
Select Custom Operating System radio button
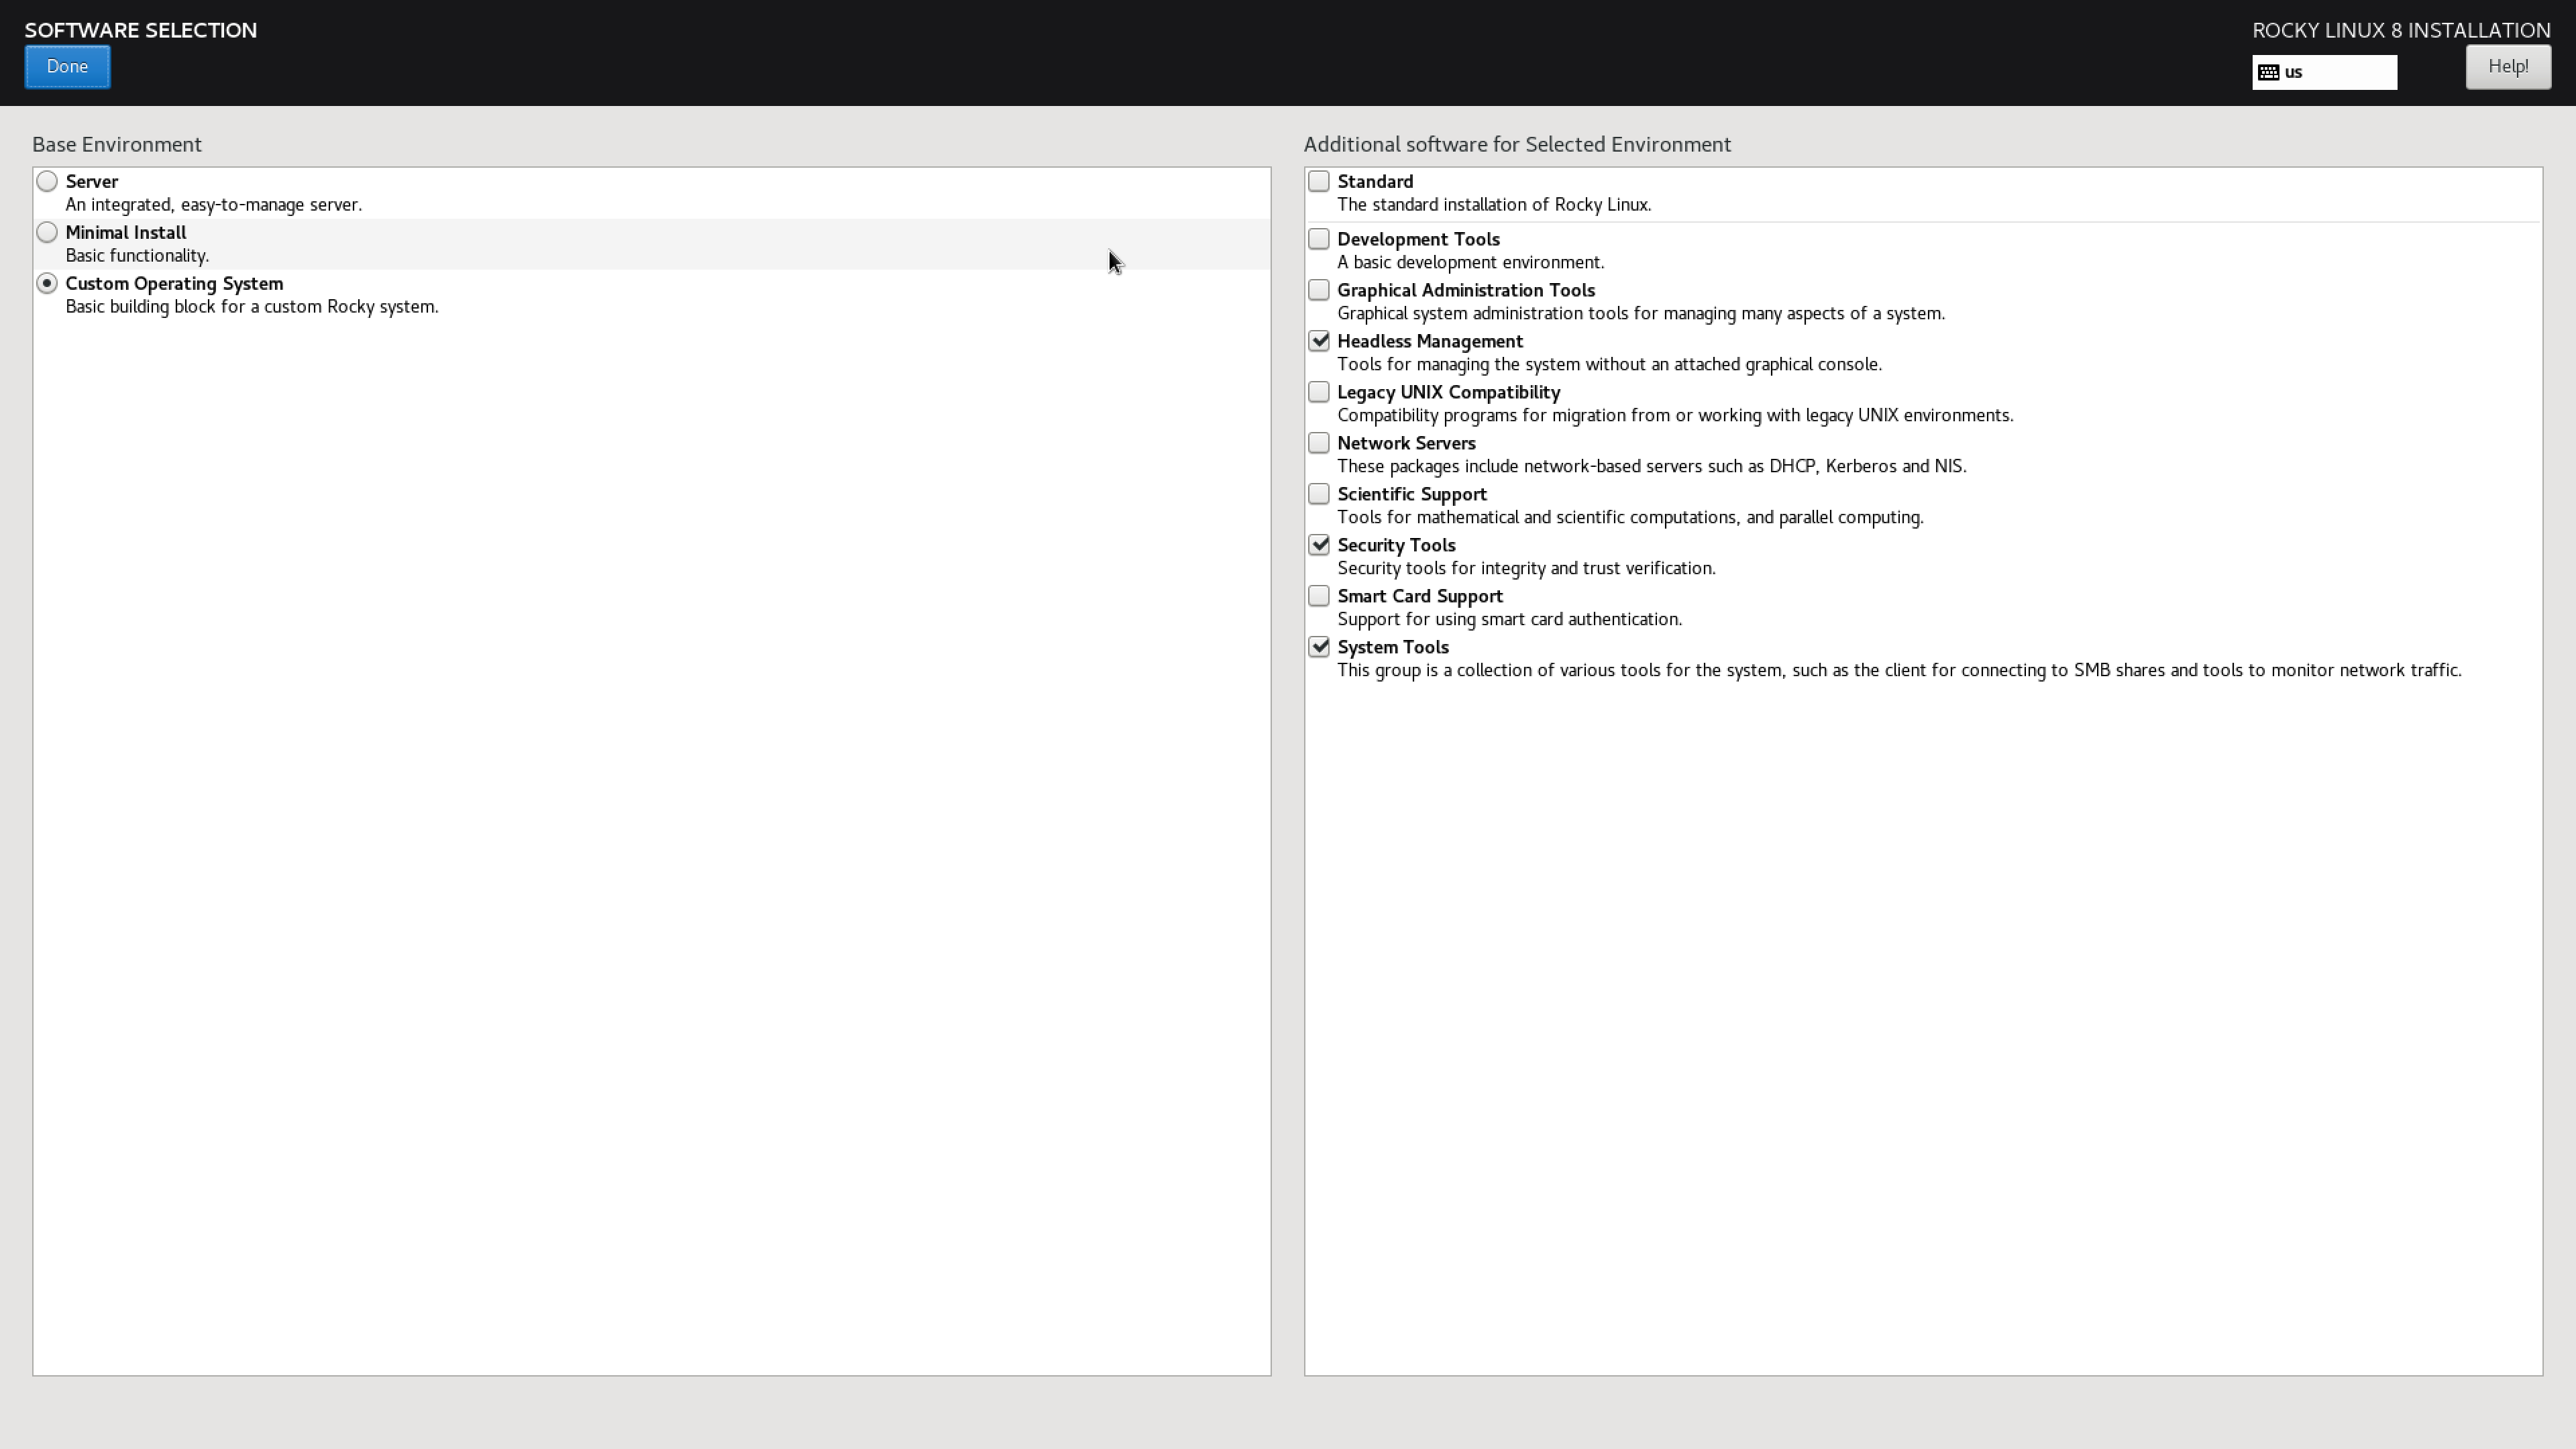(x=47, y=283)
